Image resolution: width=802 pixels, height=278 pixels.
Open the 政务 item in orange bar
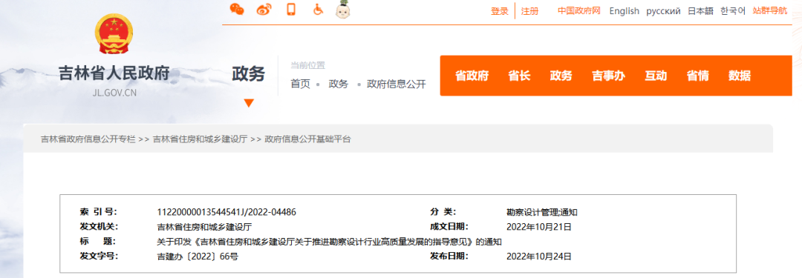pos(561,76)
